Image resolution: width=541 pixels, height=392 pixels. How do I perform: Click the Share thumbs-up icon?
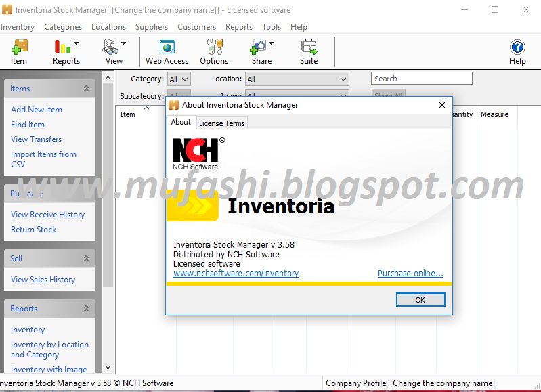click(258, 47)
